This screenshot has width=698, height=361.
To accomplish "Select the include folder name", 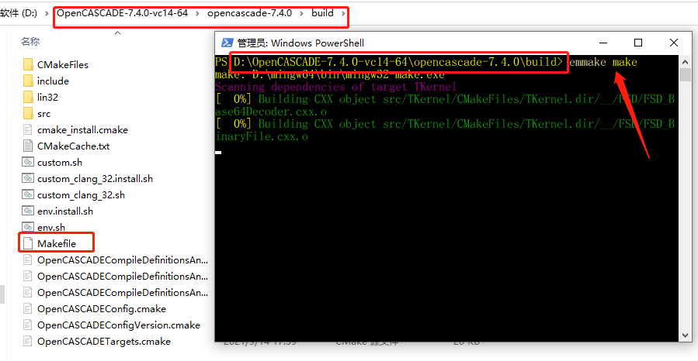I will tap(53, 81).
